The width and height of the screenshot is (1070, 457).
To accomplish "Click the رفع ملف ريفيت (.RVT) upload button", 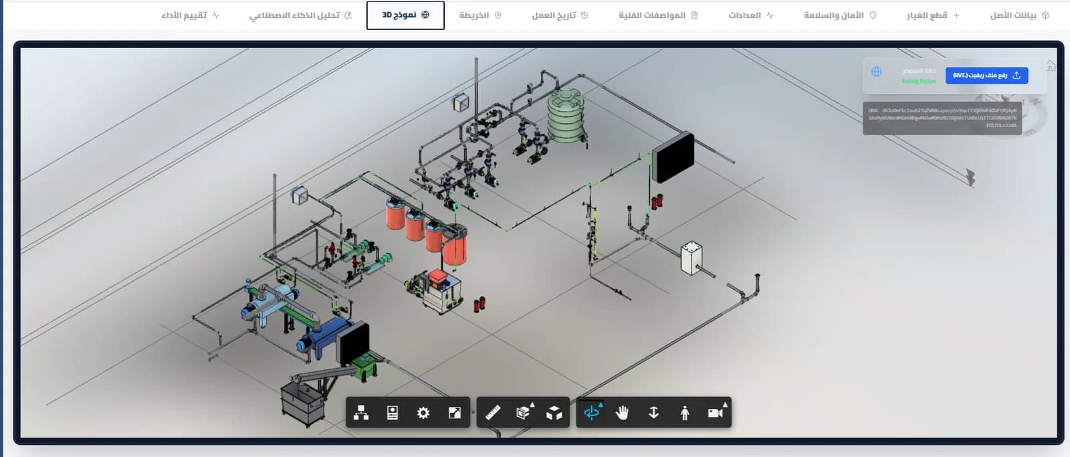I will 986,76.
